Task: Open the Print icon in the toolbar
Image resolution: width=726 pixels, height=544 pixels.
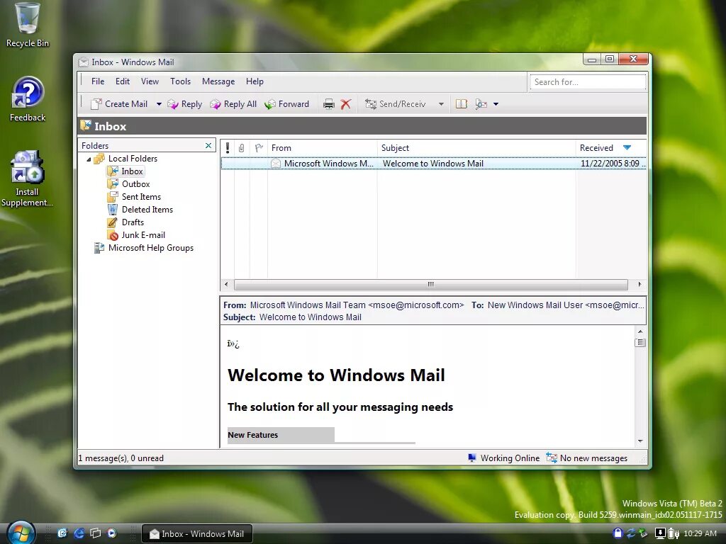Action: coord(328,103)
